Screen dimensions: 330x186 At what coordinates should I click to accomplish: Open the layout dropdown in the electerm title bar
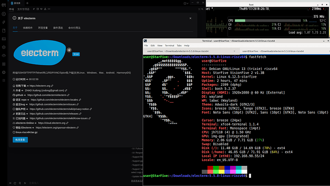pyautogui.click(x=186, y=3)
